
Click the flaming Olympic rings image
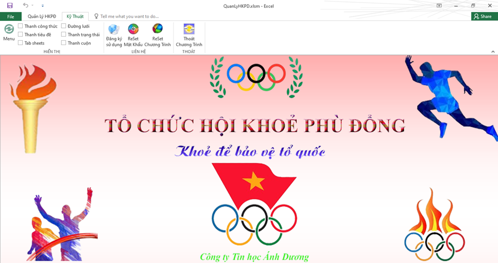435,224
